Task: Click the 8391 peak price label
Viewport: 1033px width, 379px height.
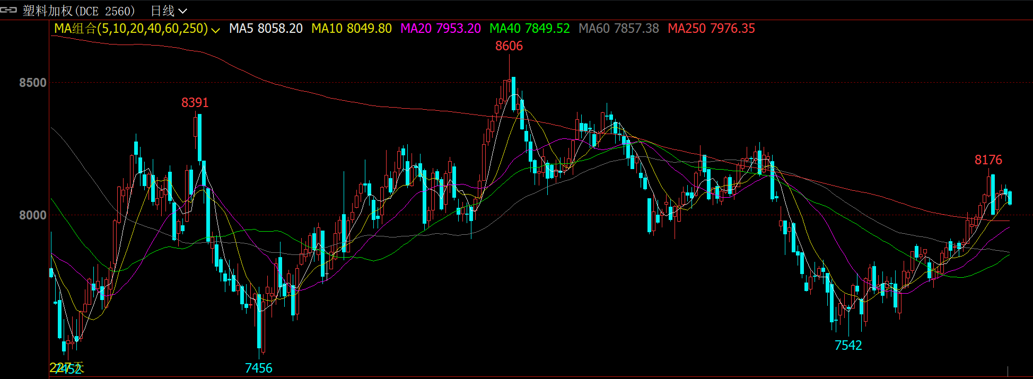Action: click(195, 103)
